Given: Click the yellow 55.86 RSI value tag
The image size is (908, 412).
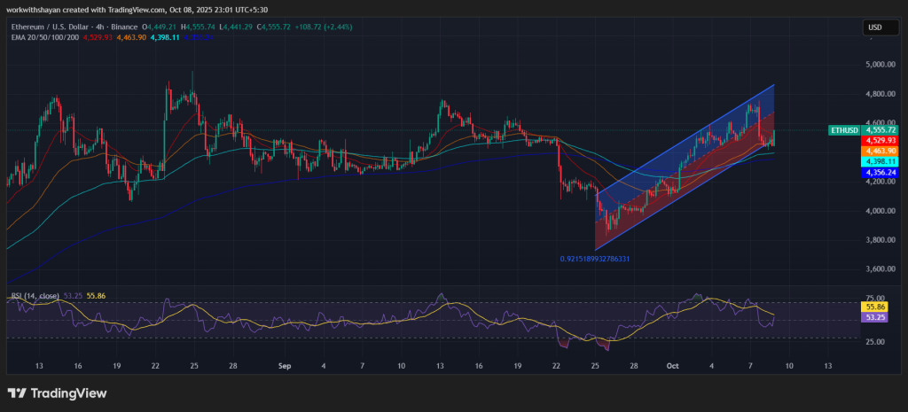Looking at the screenshot, I should tap(875, 305).
